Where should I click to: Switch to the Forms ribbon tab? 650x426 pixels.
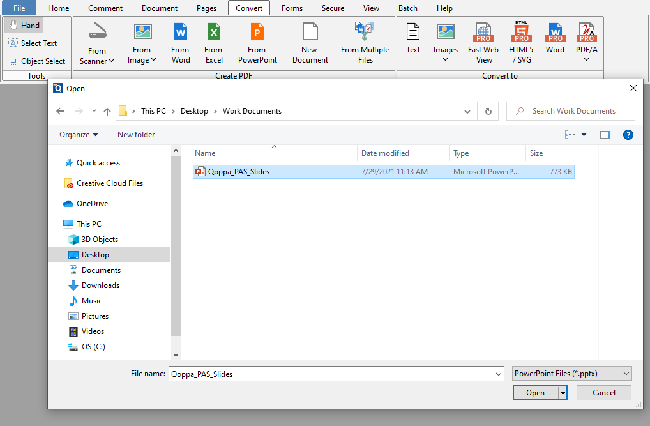point(292,8)
